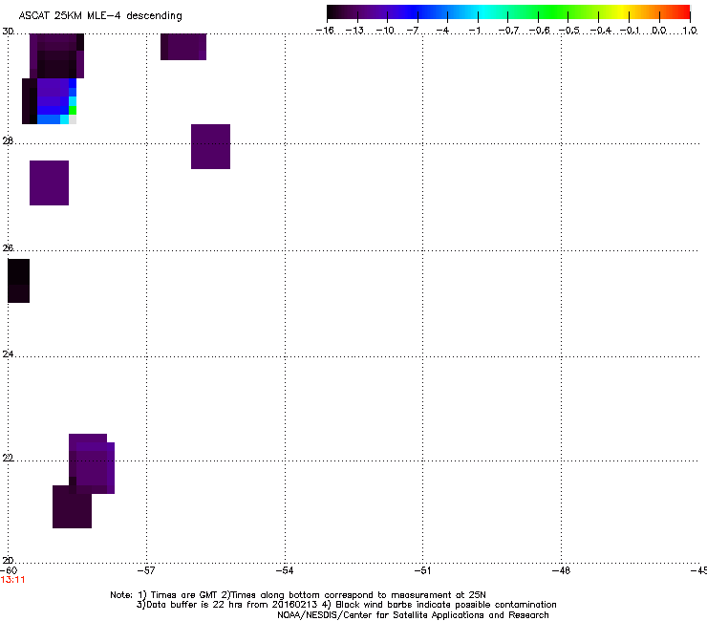Click the 20 latitude axis label
This screenshot has width=707, height=621.
point(8,561)
